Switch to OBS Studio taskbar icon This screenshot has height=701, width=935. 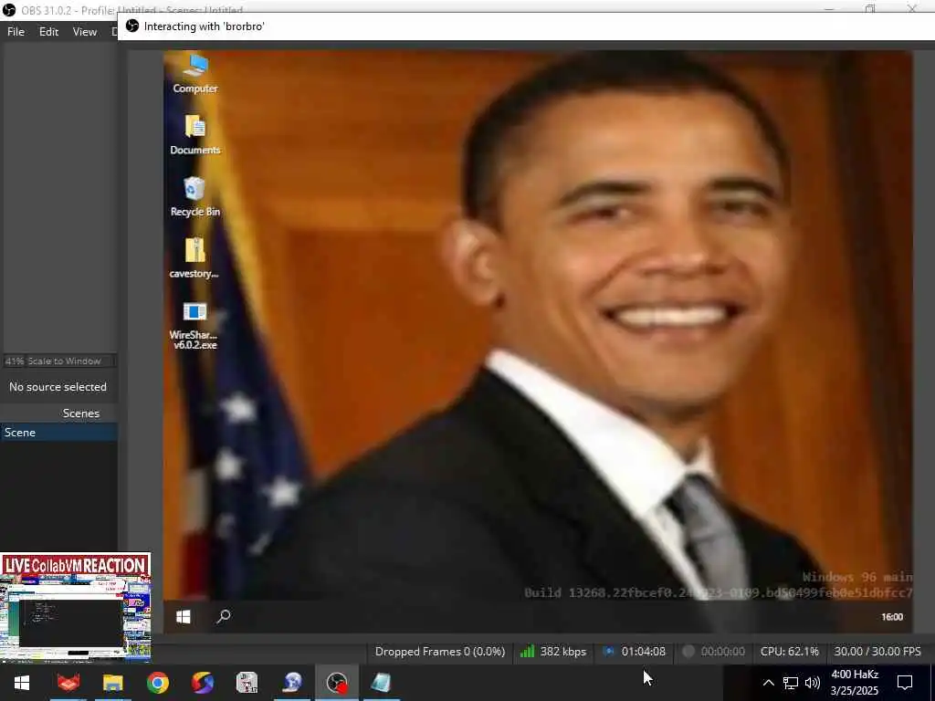(337, 683)
